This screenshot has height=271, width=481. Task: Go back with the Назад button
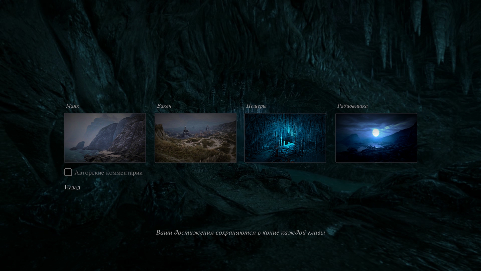pyautogui.click(x=72, y=187)
